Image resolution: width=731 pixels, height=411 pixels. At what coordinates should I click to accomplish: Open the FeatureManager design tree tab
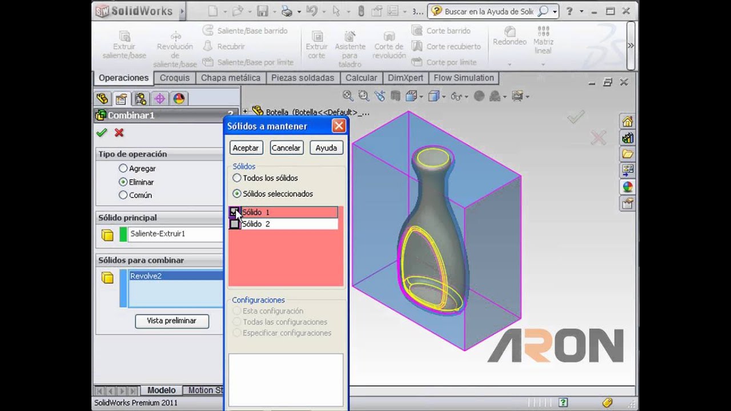point(102,99)
